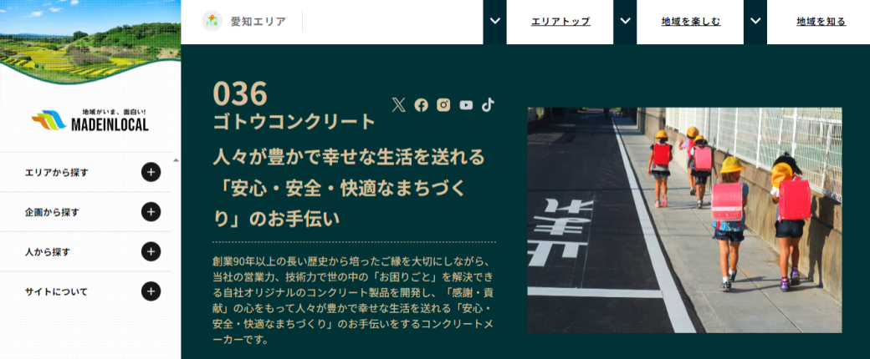This screenshot has height=359, width=870.
Task: Expand エリアから探す with plus icon
Action: pyautogui.click(x=151, y=172)
